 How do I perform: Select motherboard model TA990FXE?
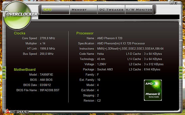click(46, 75)
